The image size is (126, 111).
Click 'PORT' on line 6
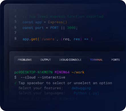click(54, 28)
